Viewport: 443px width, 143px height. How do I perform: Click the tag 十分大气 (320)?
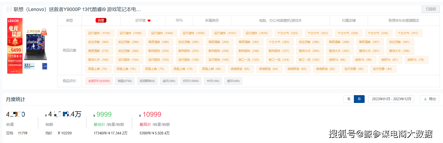point(348,33)
